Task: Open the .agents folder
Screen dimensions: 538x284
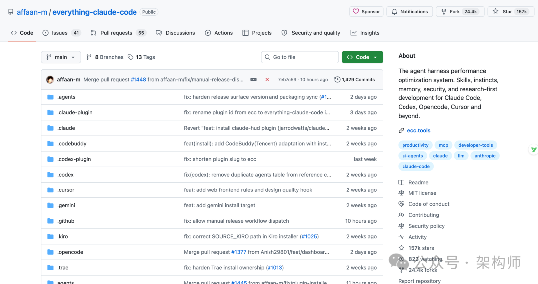Action: point(66,97)
